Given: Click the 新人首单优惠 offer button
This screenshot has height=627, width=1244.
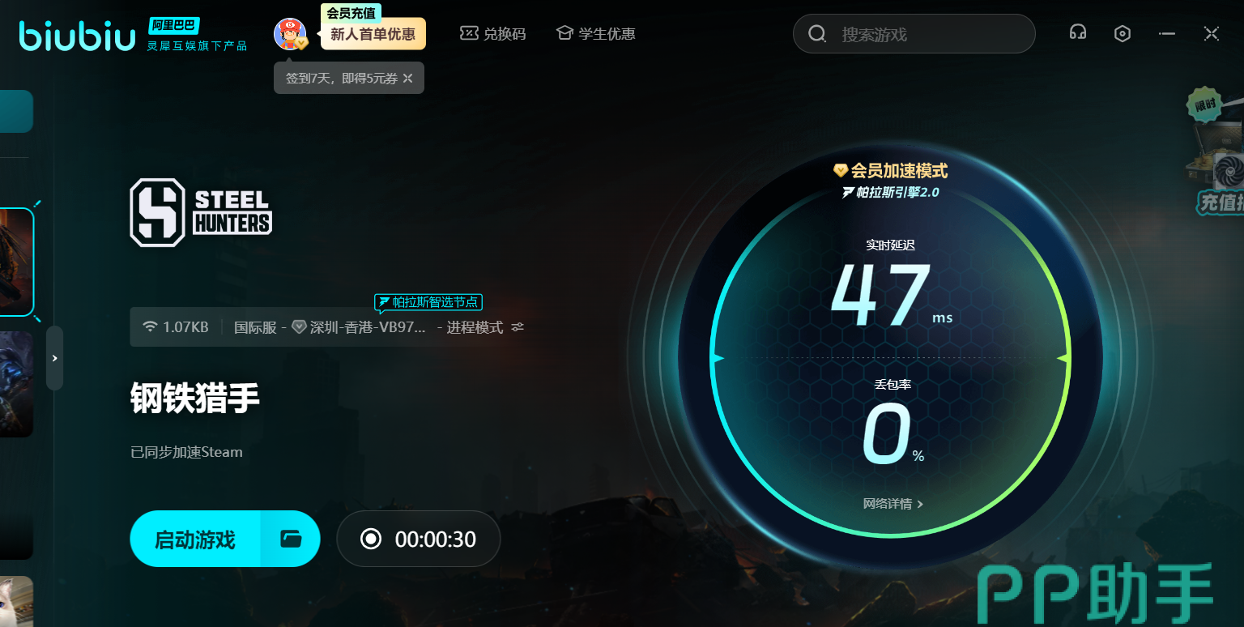Looking at the screenshot, I should tap(373, 35).
